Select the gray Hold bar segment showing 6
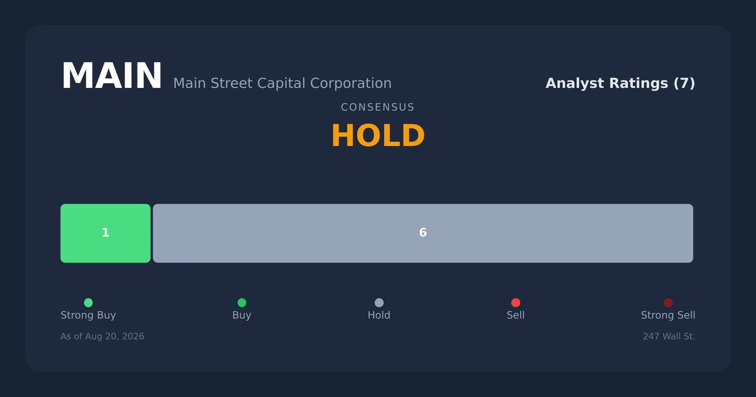Screen dimensions: 756x397 tap(423, 233)
